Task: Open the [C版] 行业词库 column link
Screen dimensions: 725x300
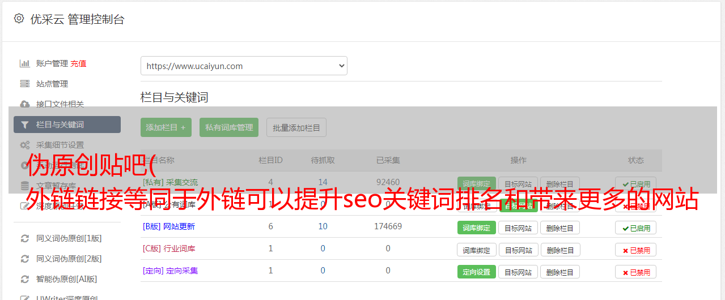Action: [169, 248]
